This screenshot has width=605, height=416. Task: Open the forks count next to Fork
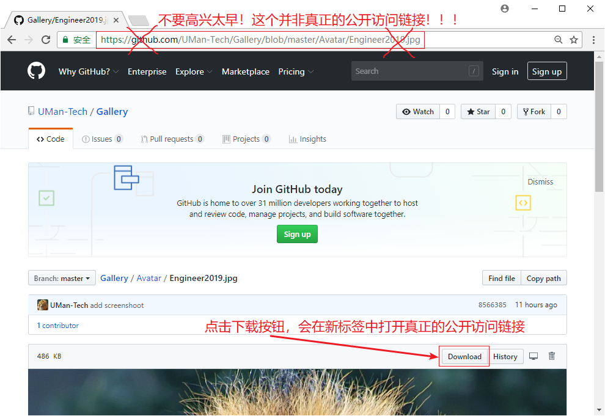pos(559,111)
